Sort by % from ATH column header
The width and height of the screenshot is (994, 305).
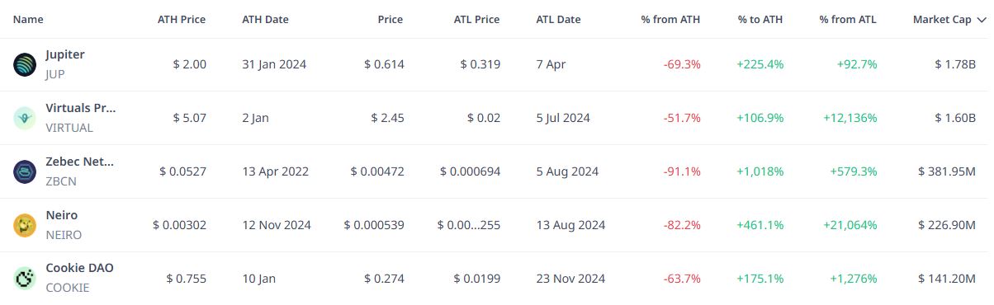coord(670,19)
